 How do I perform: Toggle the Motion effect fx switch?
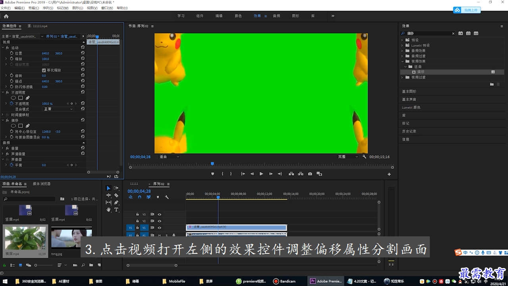7,48
